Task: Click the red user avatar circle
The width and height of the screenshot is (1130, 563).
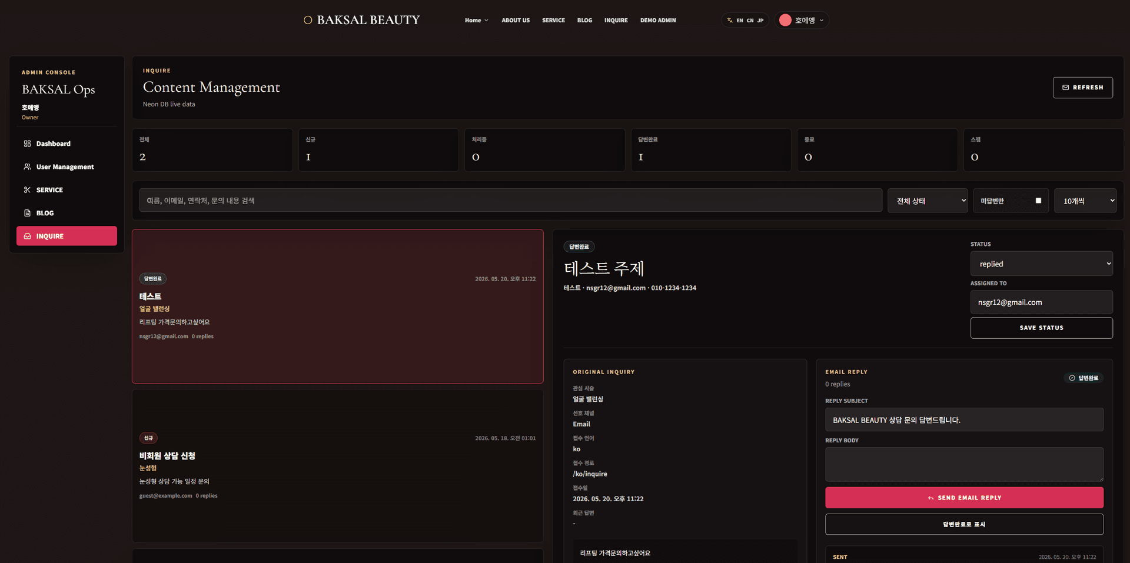Action: pos(785,20)
